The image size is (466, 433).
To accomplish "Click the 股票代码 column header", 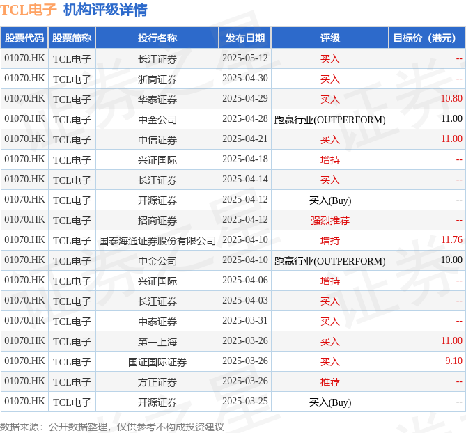I will 24,38.
